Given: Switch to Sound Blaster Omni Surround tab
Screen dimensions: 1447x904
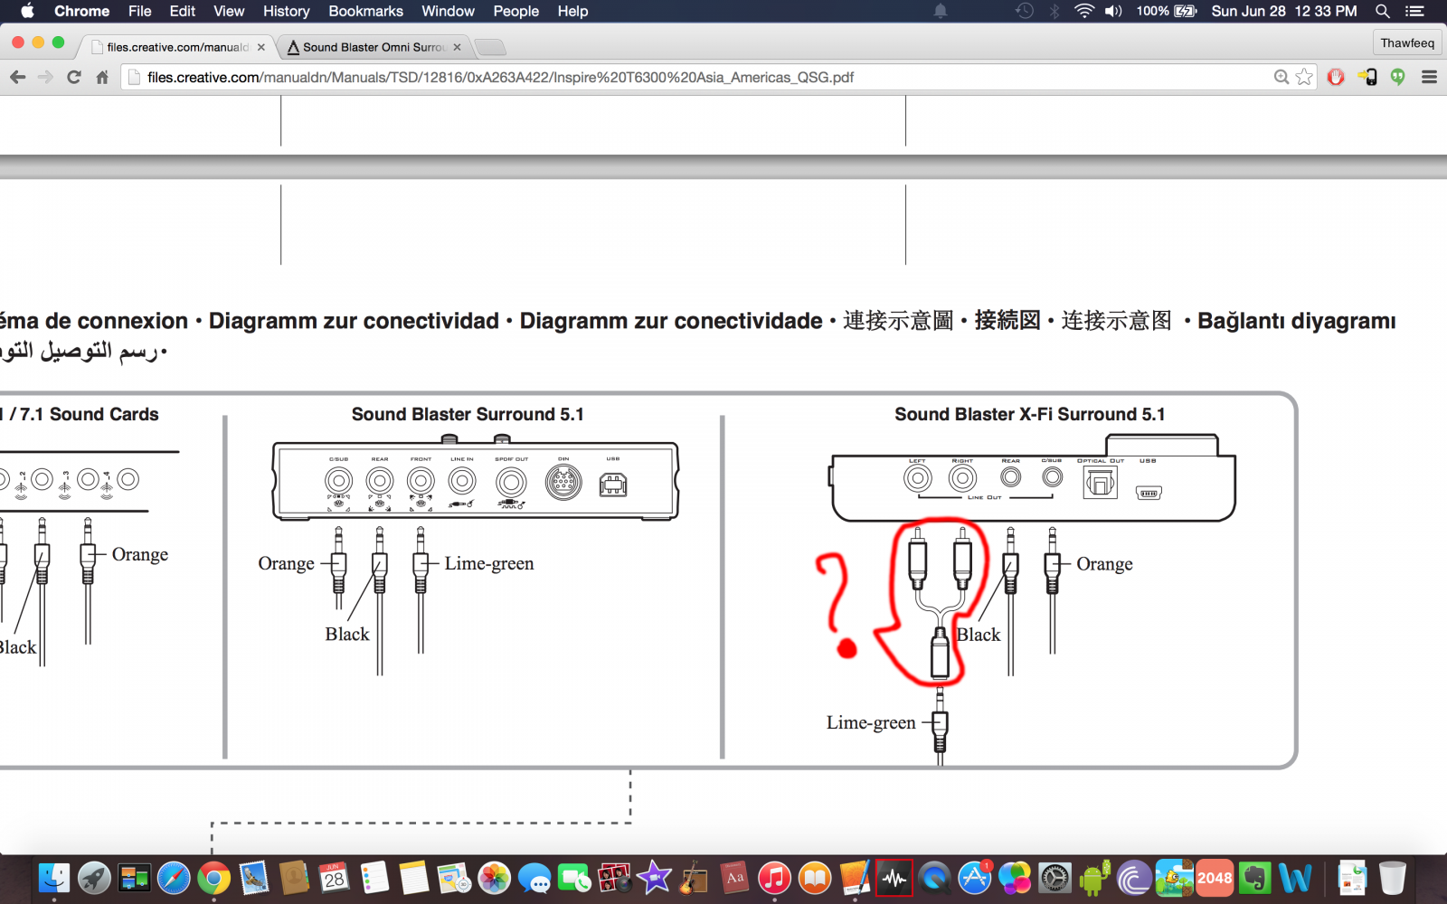Looking at the screenshot, I should [373, 47].
